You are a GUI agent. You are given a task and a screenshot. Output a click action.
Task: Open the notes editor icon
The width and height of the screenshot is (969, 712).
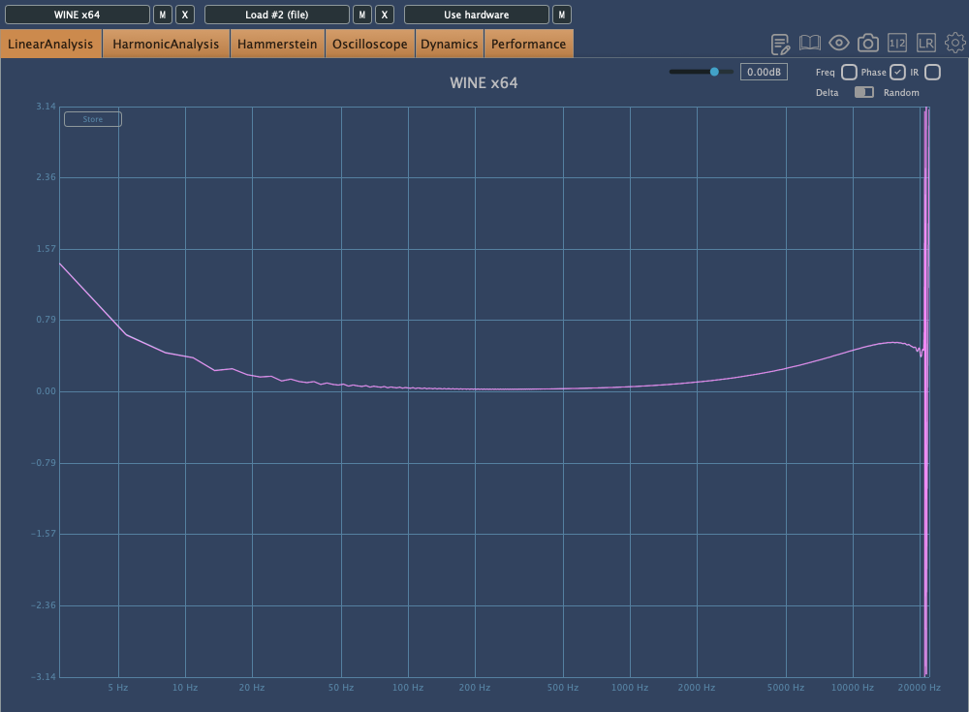(780, 44)
